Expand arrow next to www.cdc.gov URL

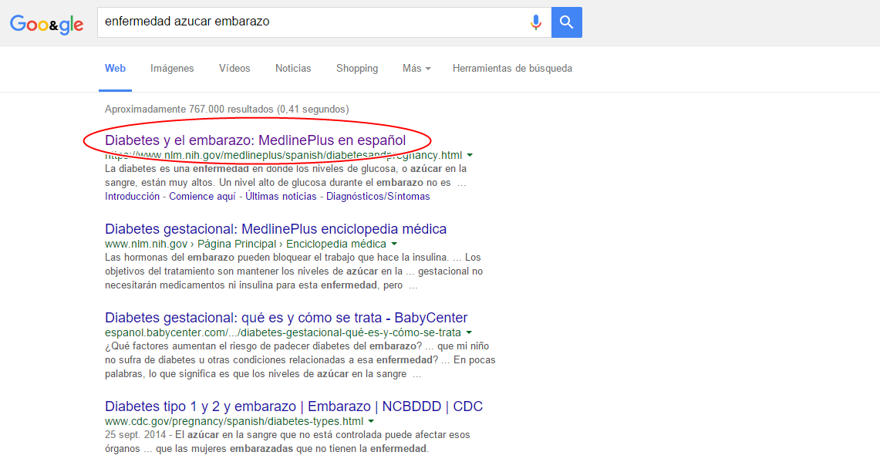click(x=371, y=422)
